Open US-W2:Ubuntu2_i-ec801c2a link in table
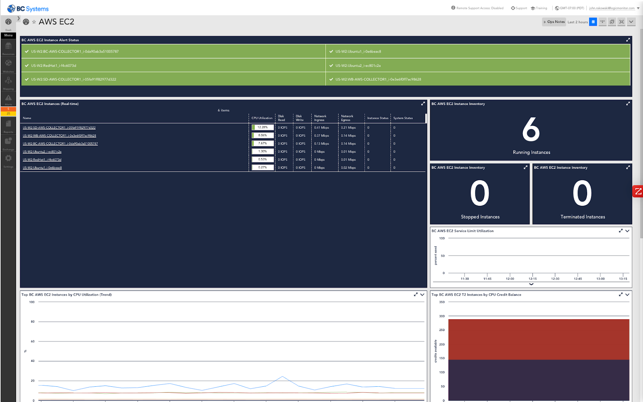Image resolution: width=643 pixels, height=402 pixels. [42, 152]
